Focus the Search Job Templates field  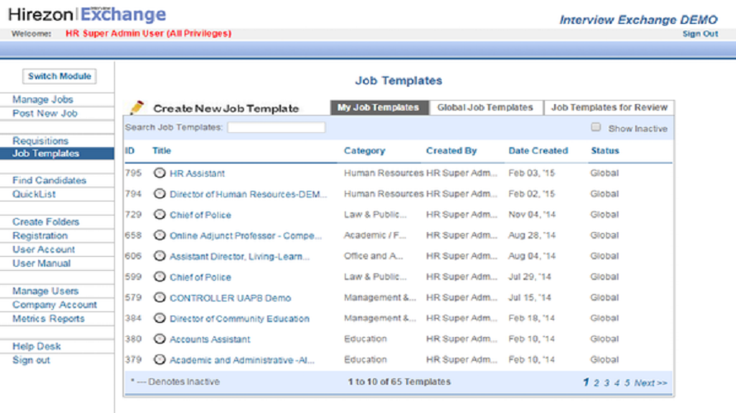coord(276,127)
